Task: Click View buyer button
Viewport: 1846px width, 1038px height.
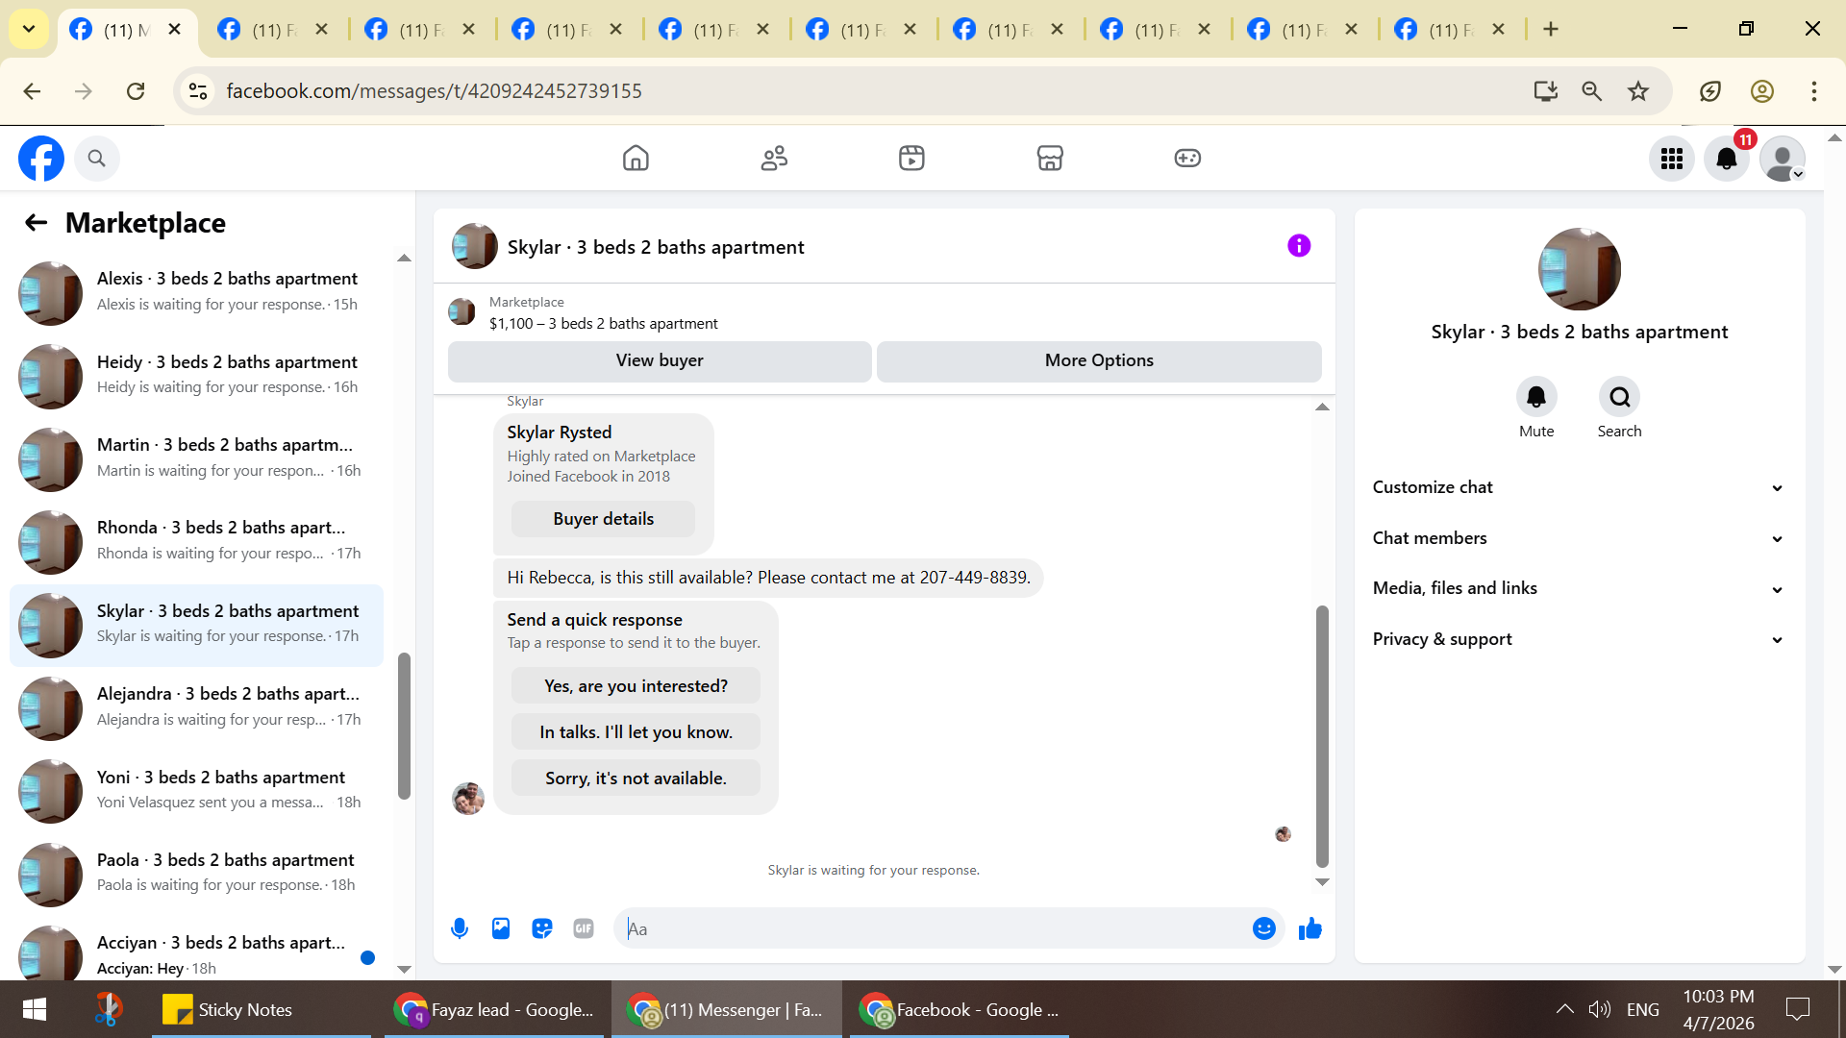Action: tap(660, 360)
